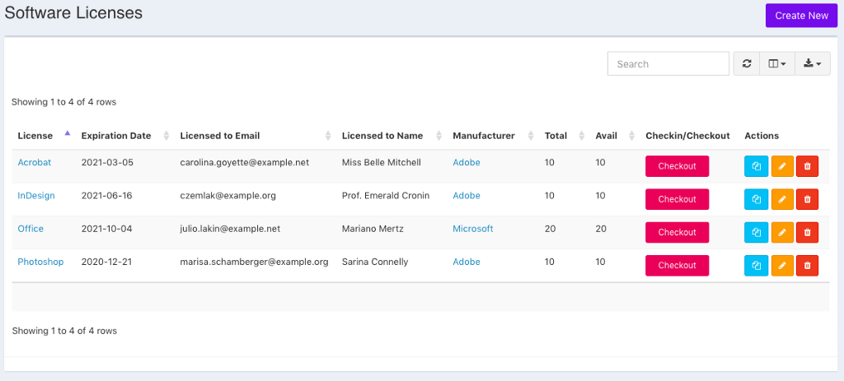Screen dimensions: 844x381
Task: Open the Microsoft manufacturer link
Action: tap(473, 229)
